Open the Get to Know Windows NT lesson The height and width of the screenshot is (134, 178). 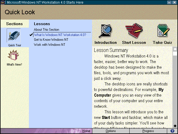tap(51, 40)
